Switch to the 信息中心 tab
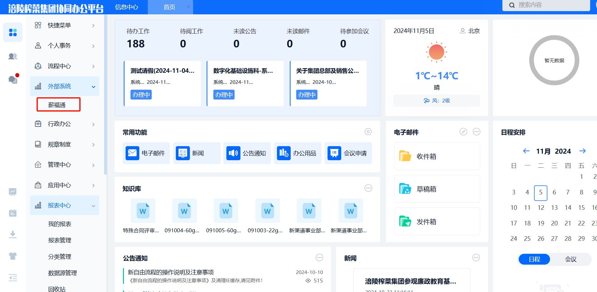 click(127, 7)
